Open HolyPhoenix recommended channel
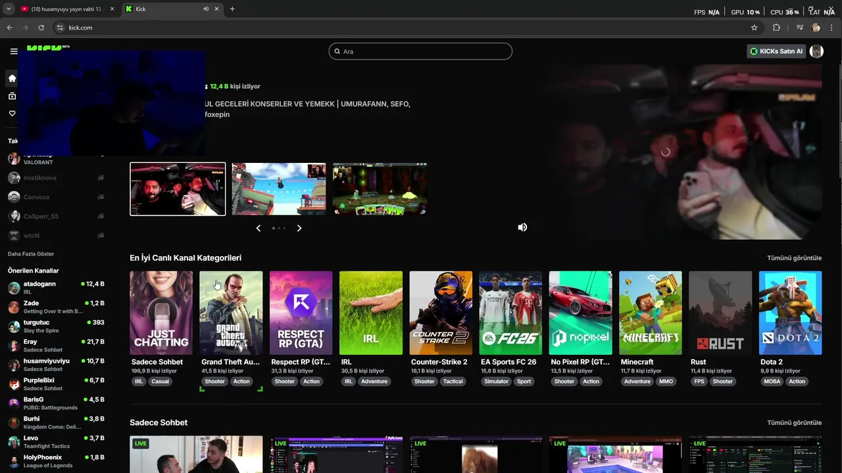 click(56, 461)
